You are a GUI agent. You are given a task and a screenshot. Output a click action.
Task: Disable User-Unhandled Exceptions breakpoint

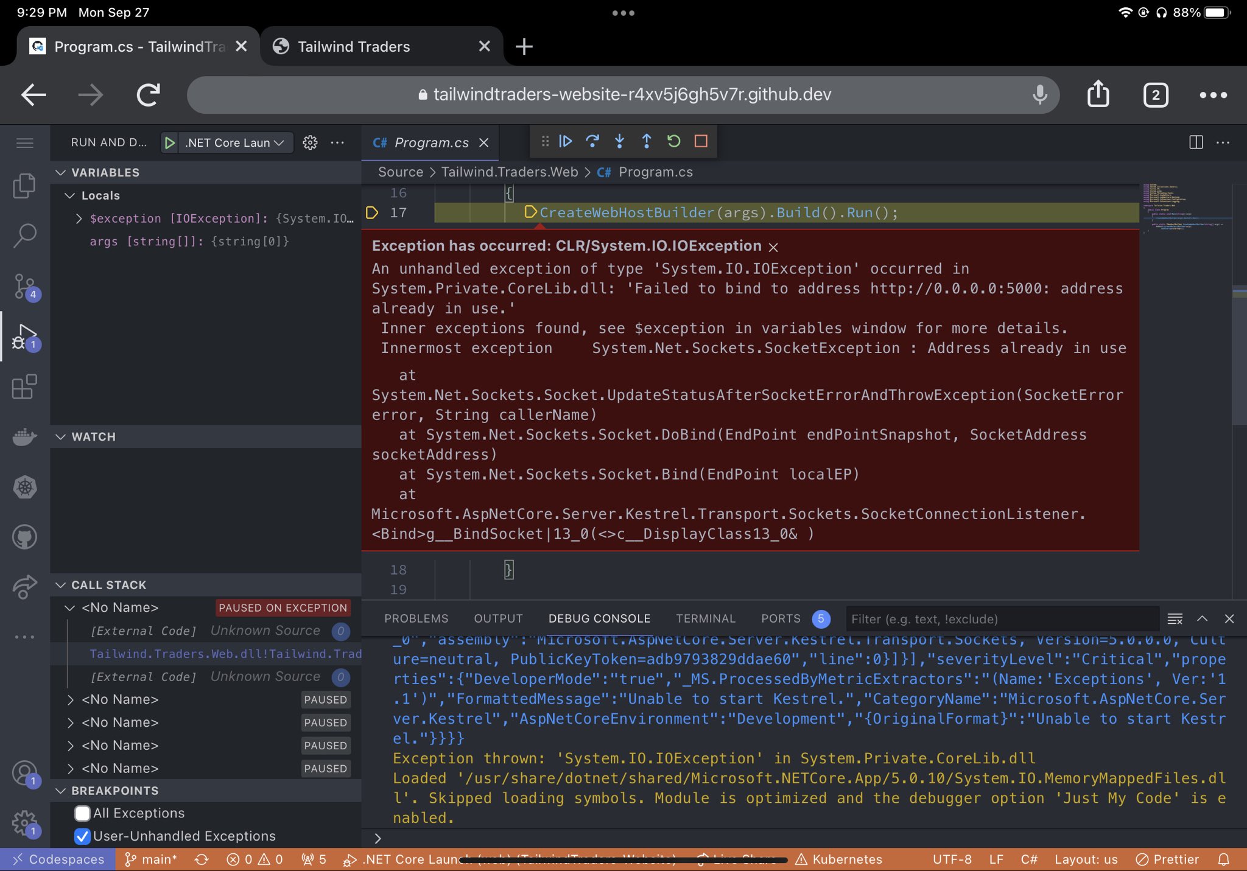(x=82, y=836)
